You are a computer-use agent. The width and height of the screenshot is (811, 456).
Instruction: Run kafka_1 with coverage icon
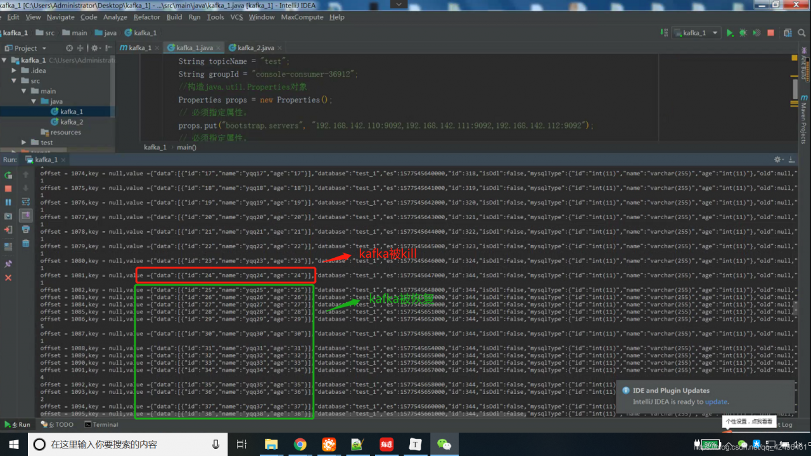click(x=756, y=33)
